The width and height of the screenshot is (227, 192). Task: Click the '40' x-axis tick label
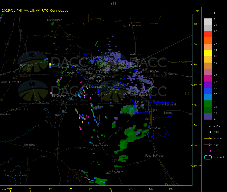click(70, 188)
